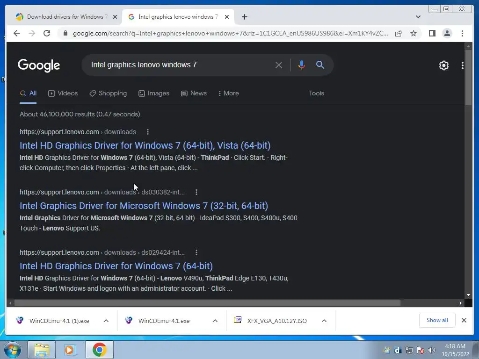Click the horizontal scrollbar thumb
This screenshot has width=479, height=359.
(x=207, y=303)
